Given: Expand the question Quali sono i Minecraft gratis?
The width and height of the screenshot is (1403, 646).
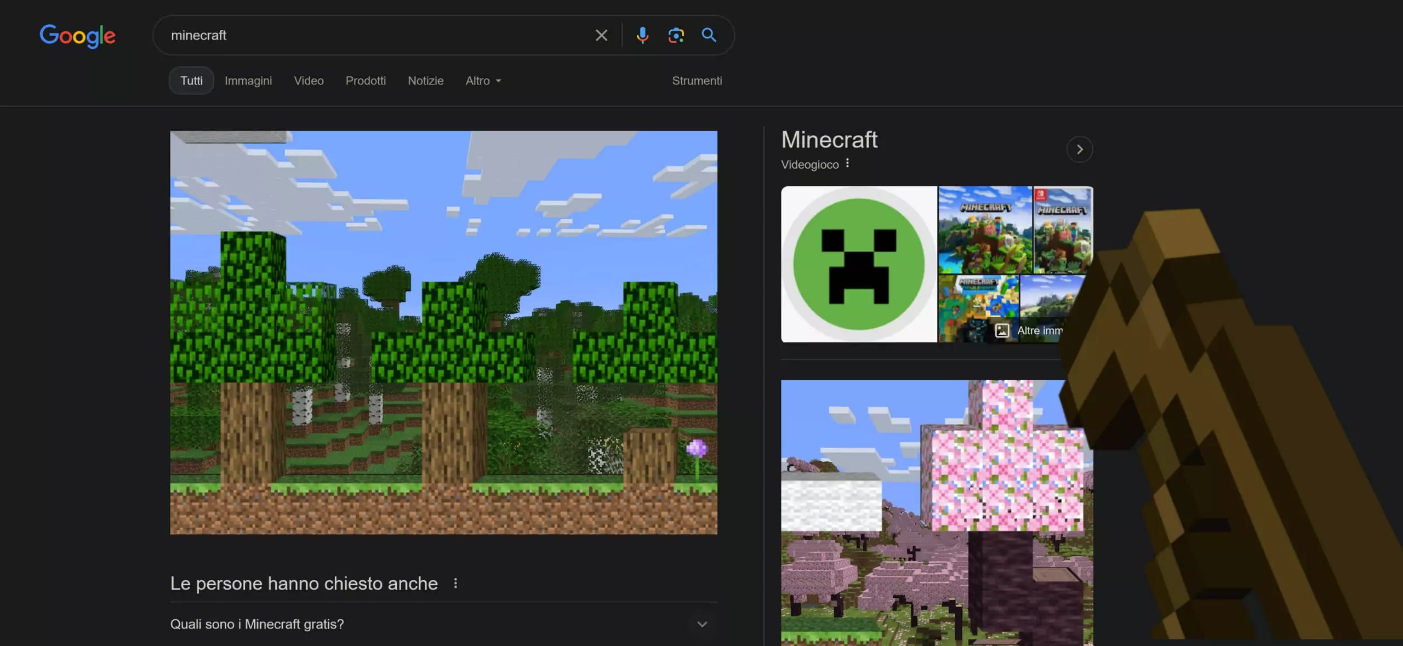Looking at the screenshot, I should [702, 624].
